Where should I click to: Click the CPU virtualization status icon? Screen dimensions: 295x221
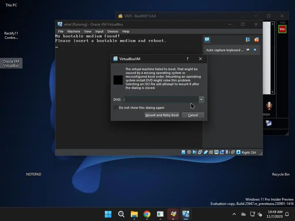coord(228,152)
